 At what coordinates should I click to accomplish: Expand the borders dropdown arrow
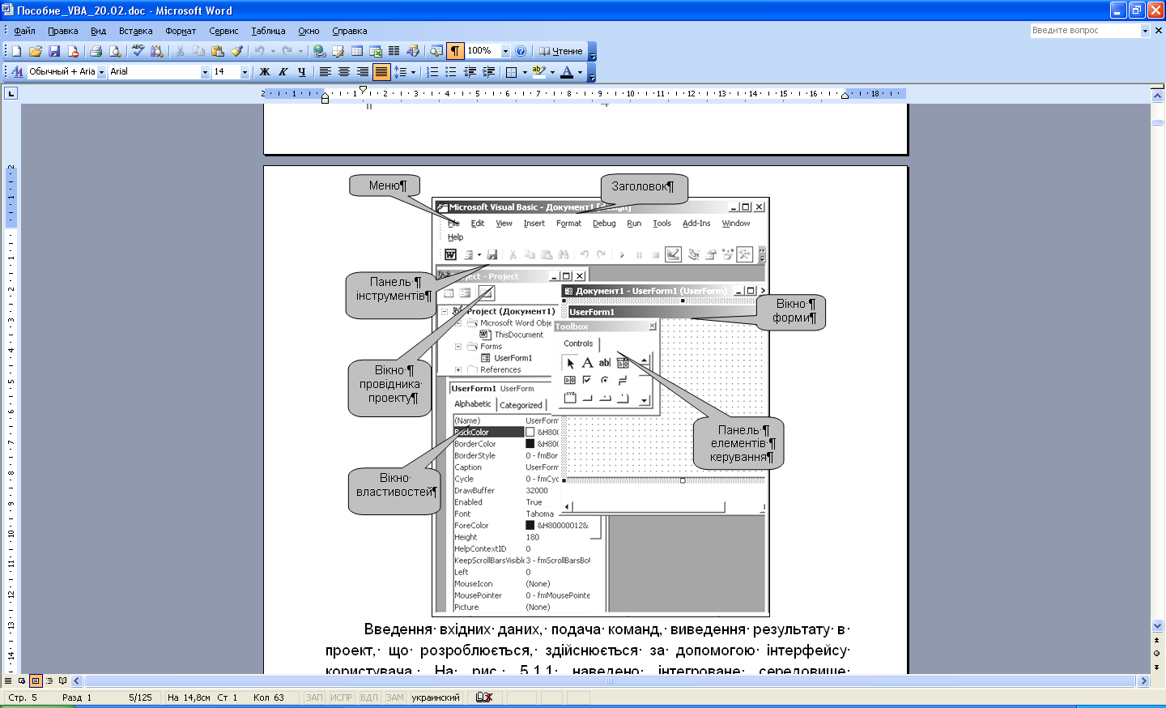525,71
